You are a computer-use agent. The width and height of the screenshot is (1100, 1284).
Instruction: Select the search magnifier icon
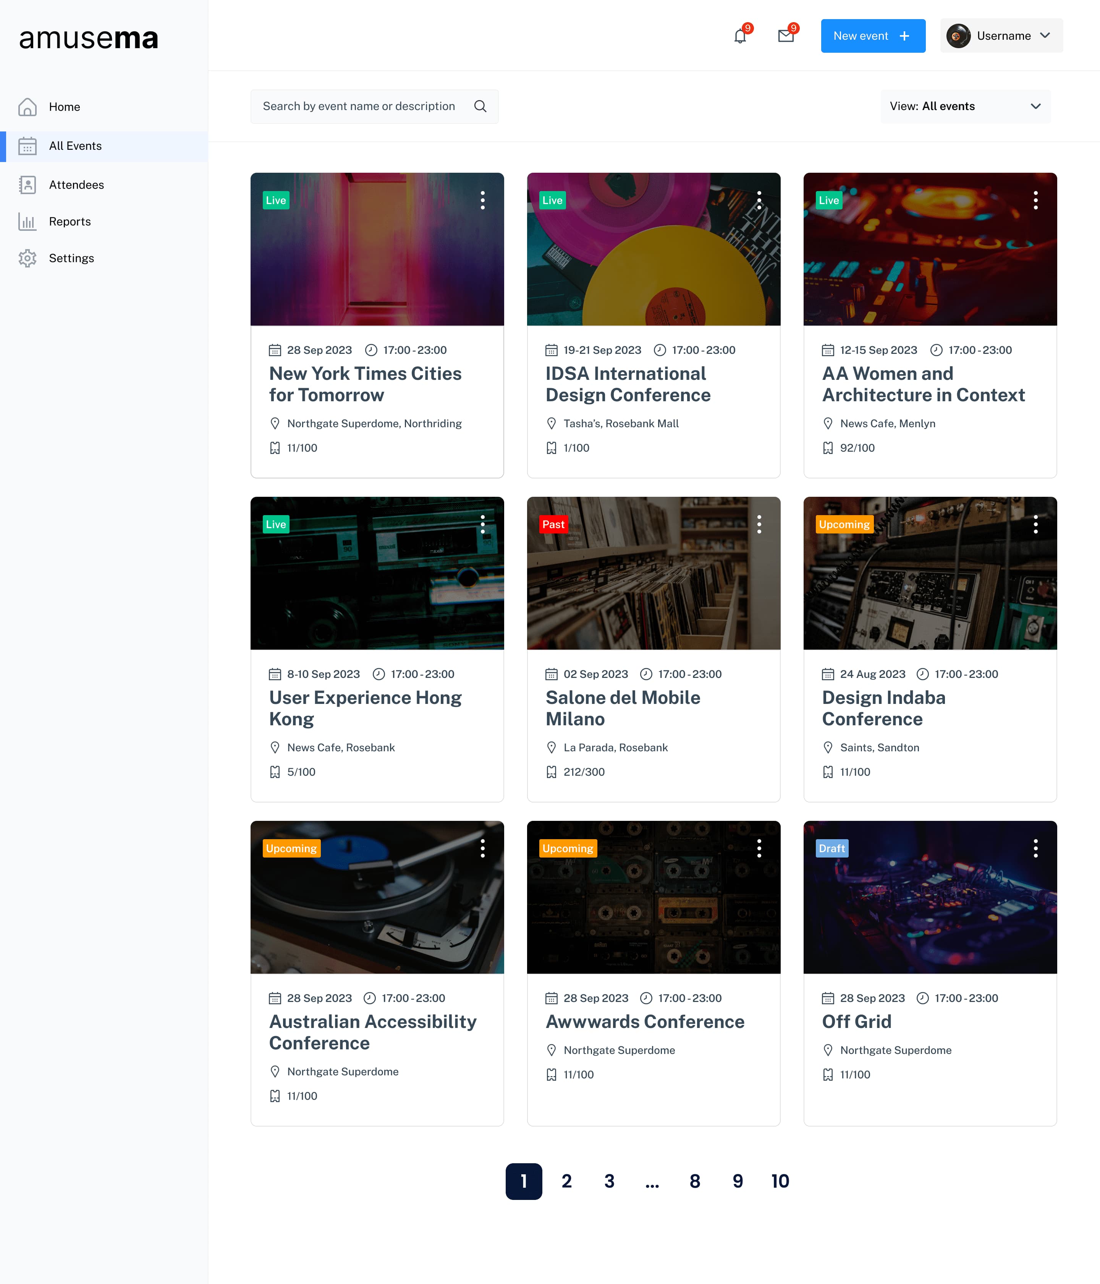coord(480,106)
